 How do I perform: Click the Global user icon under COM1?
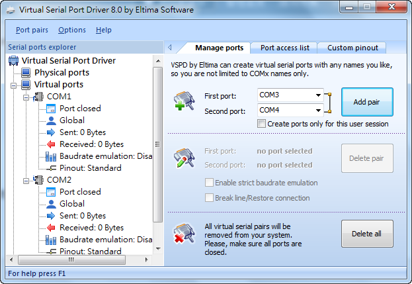pyautogui.click(x=51, y=120)
